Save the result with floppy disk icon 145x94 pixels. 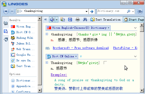pos(70,20)
